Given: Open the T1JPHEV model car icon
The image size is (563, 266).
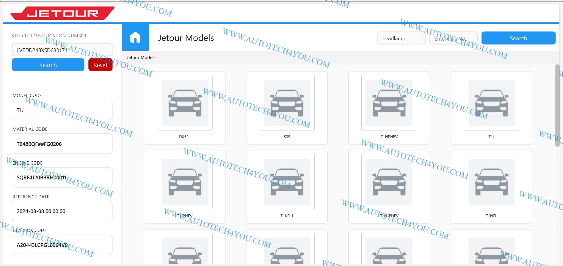Looking at the screenshot, I should coord(185,181).
